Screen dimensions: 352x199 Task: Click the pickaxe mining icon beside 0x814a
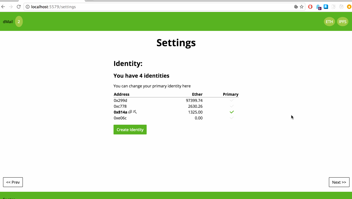(135, 112)
